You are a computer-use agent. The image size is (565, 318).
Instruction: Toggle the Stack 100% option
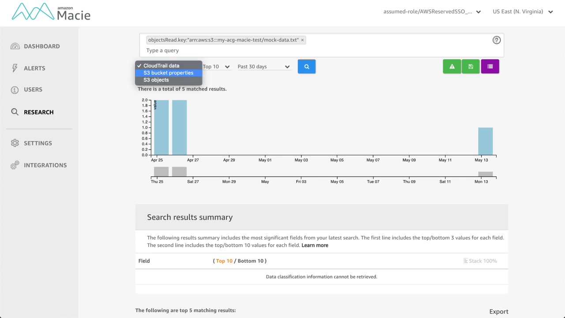tap(480, 261)
